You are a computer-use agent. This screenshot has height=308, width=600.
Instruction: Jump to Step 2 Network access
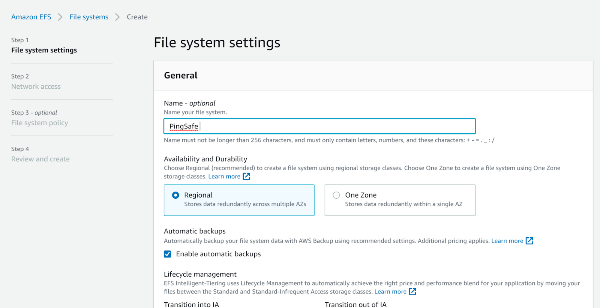[36, 86]
